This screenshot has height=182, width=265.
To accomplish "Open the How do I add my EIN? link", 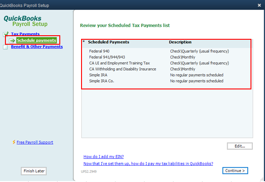I will 104,157.
